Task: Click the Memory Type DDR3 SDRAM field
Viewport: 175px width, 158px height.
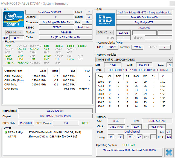Action: (157, 121)
